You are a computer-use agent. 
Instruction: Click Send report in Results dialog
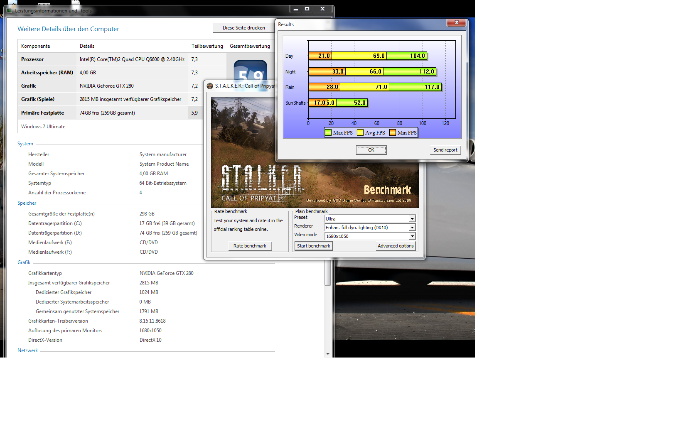point(445,150)
